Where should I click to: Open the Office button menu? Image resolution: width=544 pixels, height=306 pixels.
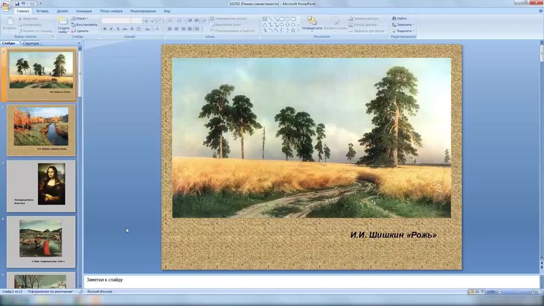(x=6, y=6)
